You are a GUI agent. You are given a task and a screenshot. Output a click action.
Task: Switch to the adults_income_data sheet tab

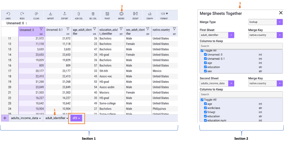pos(26,118)
